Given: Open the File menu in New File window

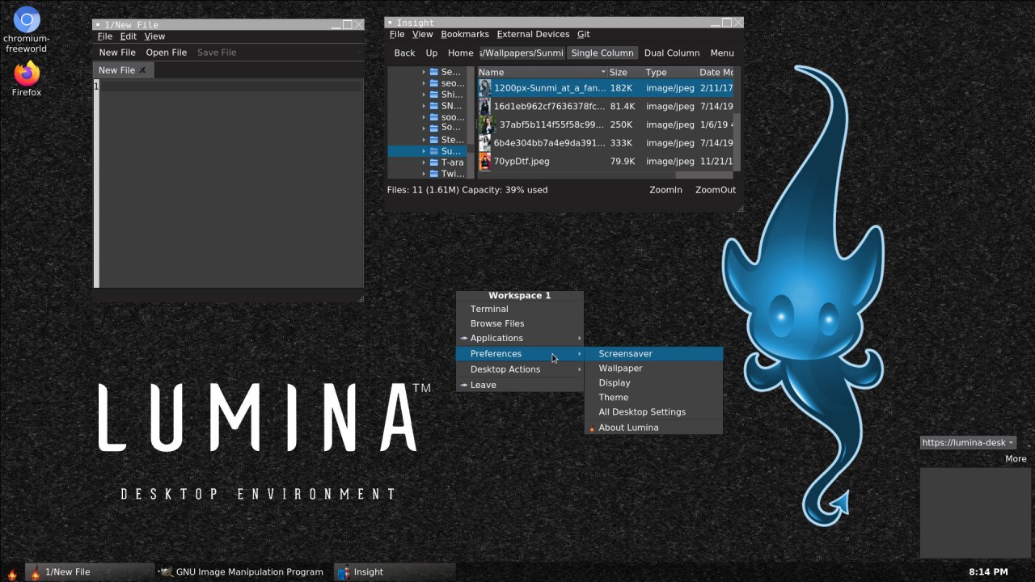Looking at the screenshot, I should [x=105, y=36].
